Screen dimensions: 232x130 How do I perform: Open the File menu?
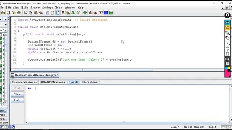click(x=1, y=8)
